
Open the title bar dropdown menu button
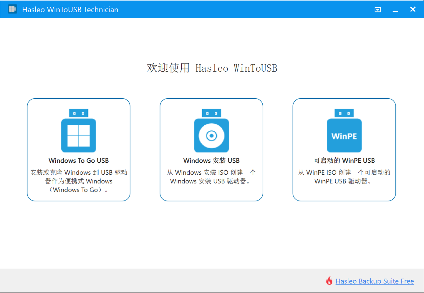tap(378, 10)
